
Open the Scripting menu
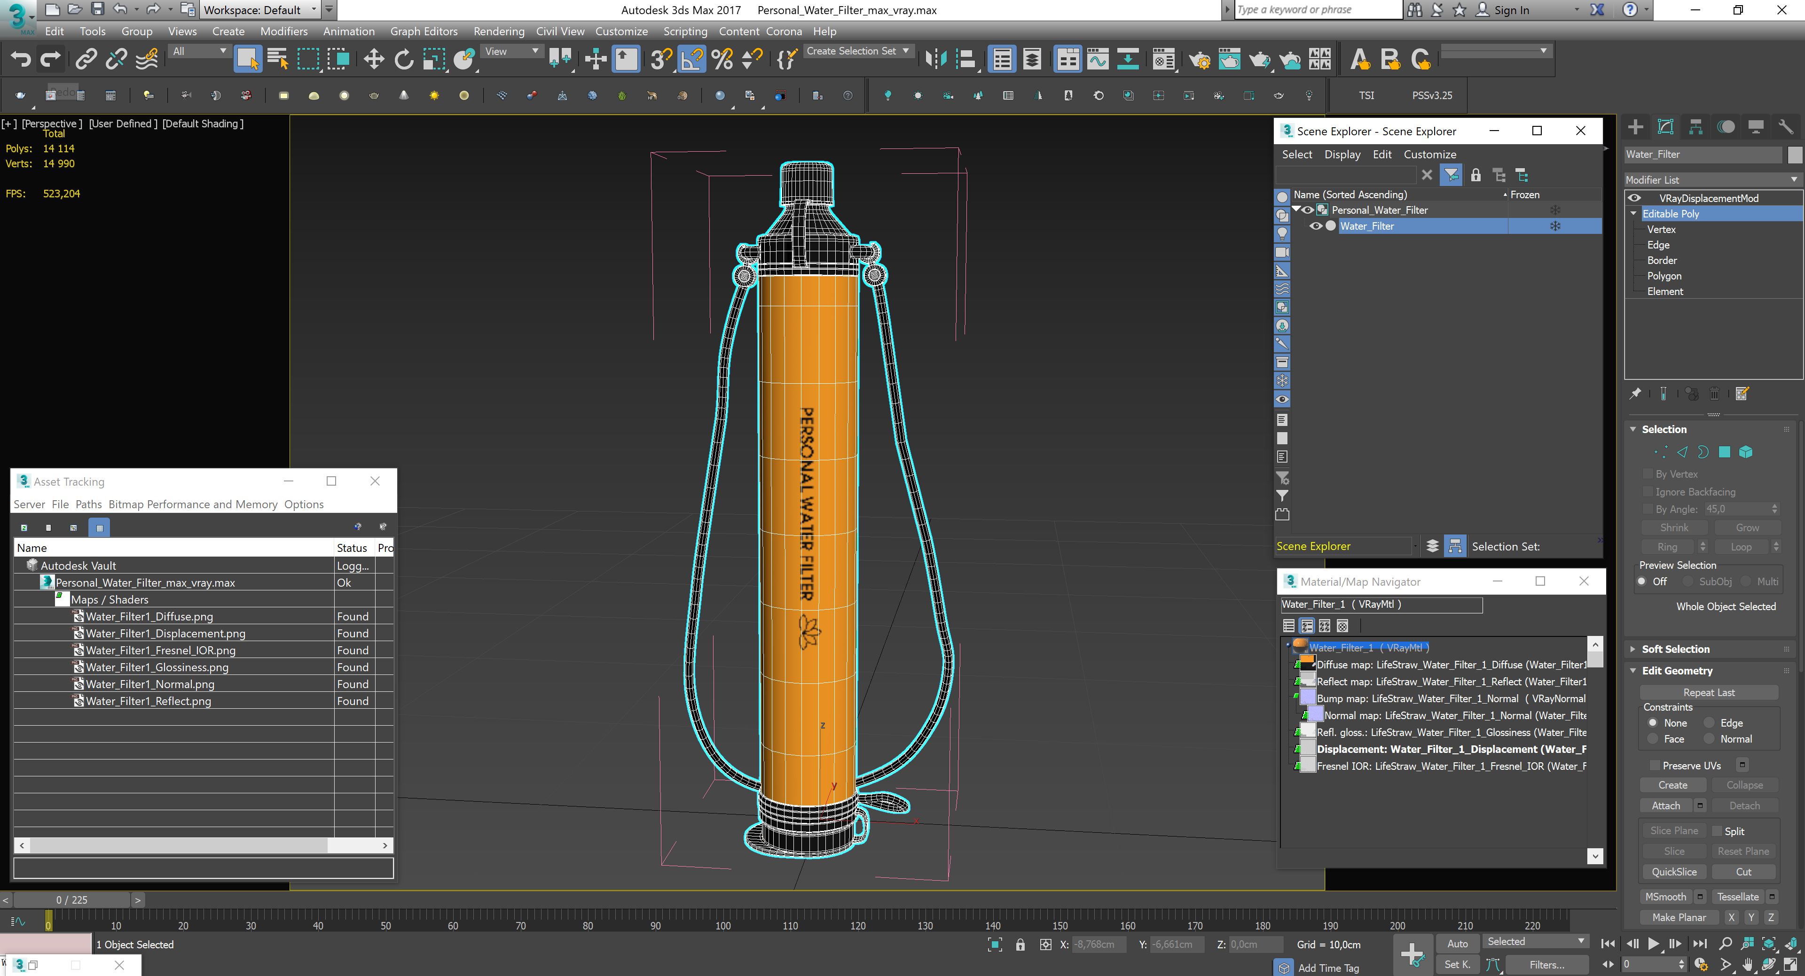tap(684, 31)
